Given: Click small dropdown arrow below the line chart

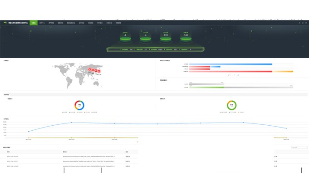Looking at the screenshot, I should point(138,142).
